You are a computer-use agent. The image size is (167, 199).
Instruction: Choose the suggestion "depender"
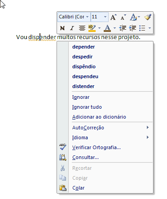click(83, 47)
